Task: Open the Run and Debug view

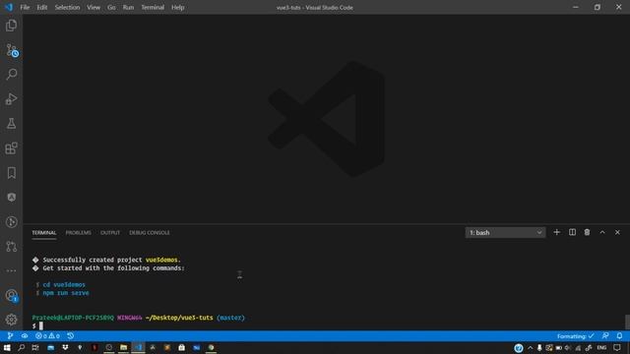Action: 11,98
